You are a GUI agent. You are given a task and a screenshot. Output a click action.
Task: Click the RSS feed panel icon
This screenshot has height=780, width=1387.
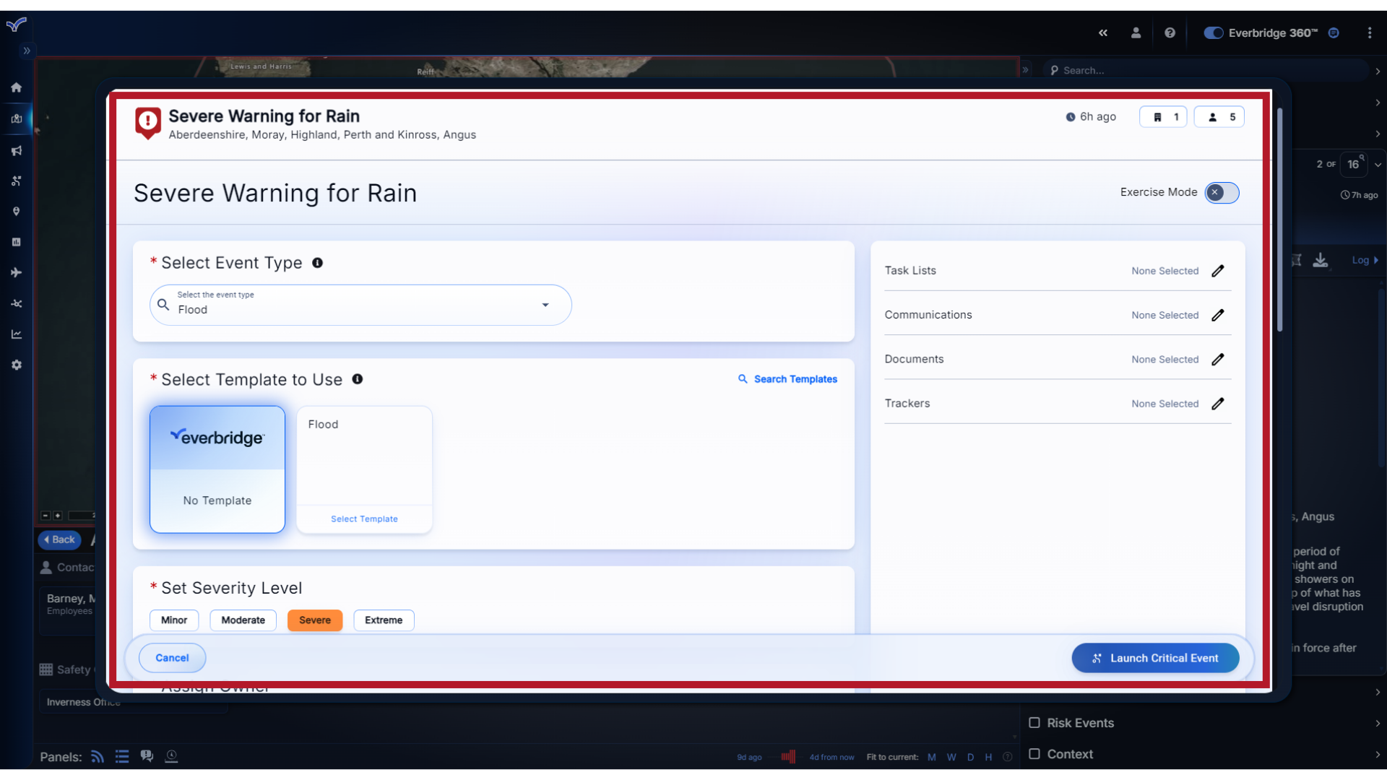97,756
